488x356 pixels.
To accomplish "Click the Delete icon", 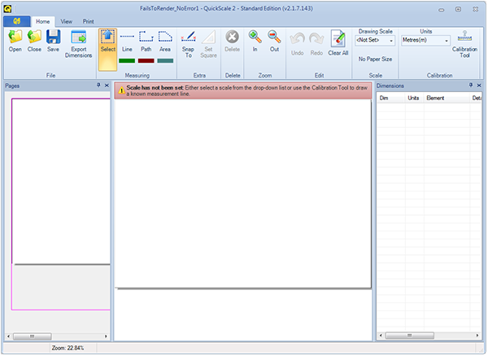I will coord(232,41).
